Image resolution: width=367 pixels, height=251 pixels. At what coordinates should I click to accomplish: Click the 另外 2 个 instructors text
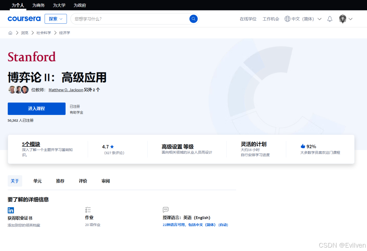(x=92, y=90)
